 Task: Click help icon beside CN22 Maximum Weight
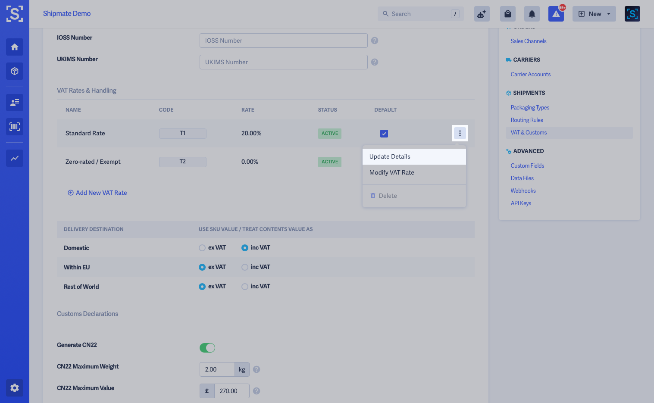(257, 369)
